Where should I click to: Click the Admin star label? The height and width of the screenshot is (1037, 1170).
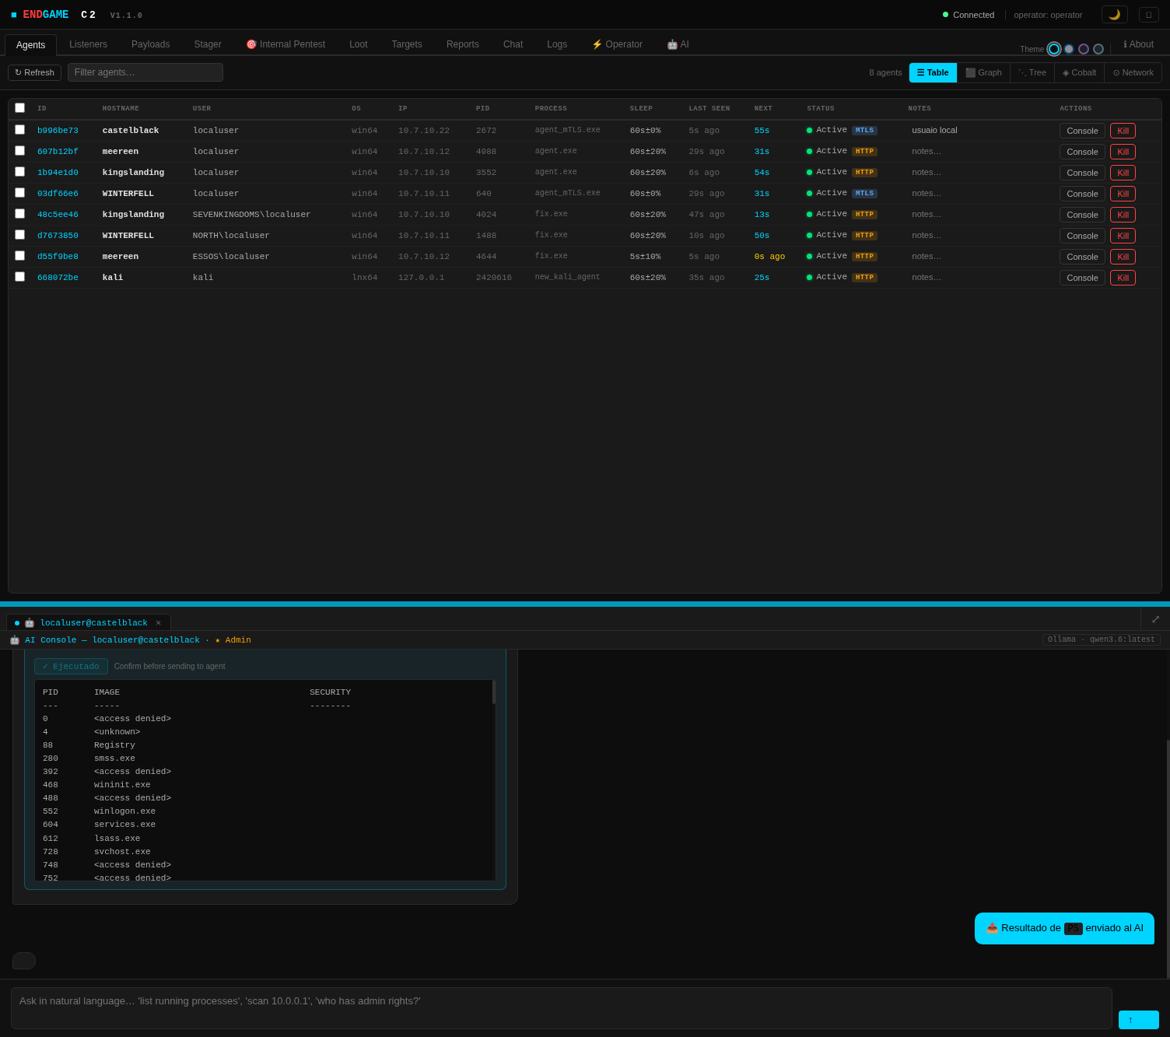click(233, 640)
